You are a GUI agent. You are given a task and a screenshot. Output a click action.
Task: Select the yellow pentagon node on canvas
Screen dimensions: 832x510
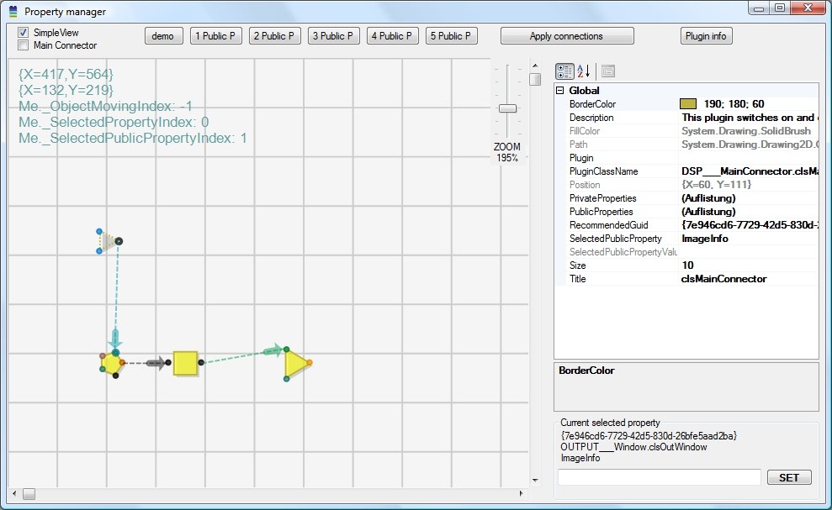coord(111,364)
